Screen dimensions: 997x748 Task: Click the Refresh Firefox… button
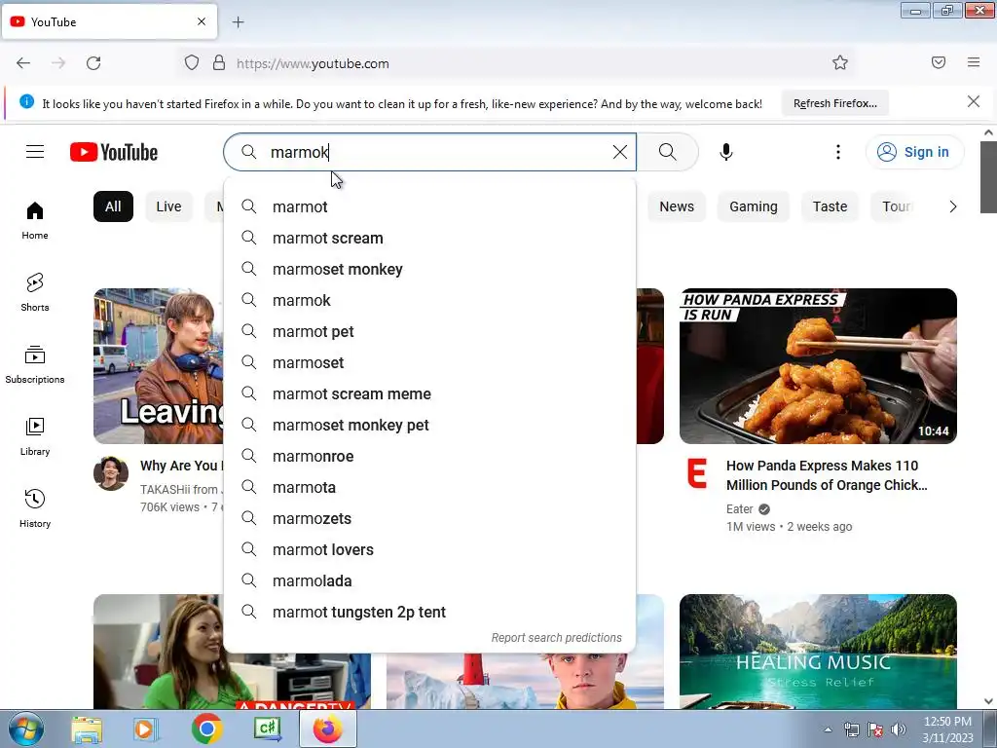click(834, 103)
